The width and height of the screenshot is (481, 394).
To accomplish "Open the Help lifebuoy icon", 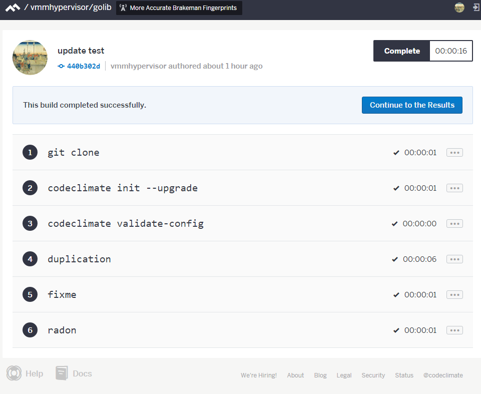I will click(14, 373).
